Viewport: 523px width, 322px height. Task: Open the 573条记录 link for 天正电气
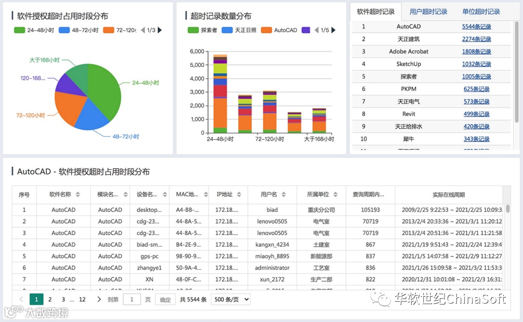point(476,102)
